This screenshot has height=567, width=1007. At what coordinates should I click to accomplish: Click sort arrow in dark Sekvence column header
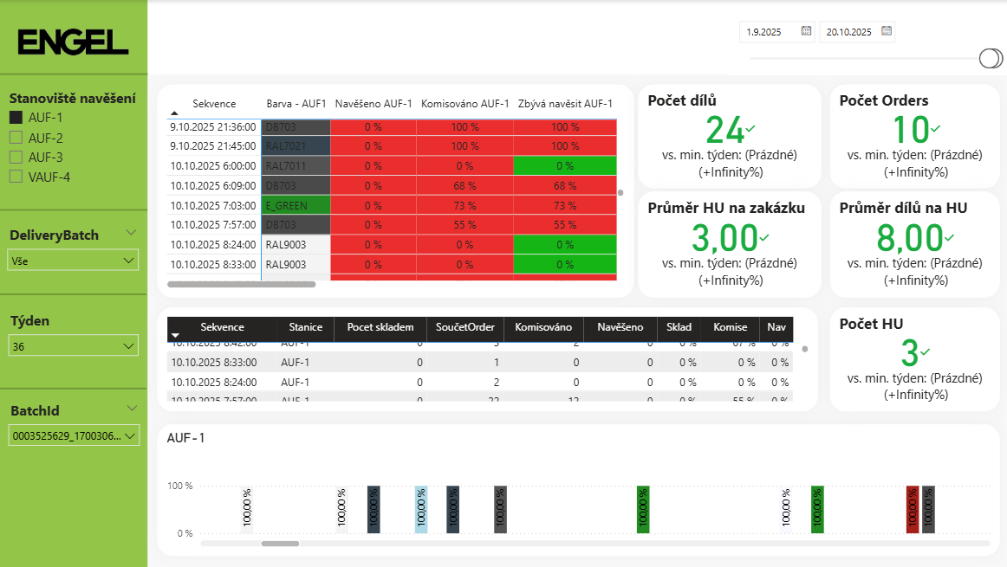(176, 335)
